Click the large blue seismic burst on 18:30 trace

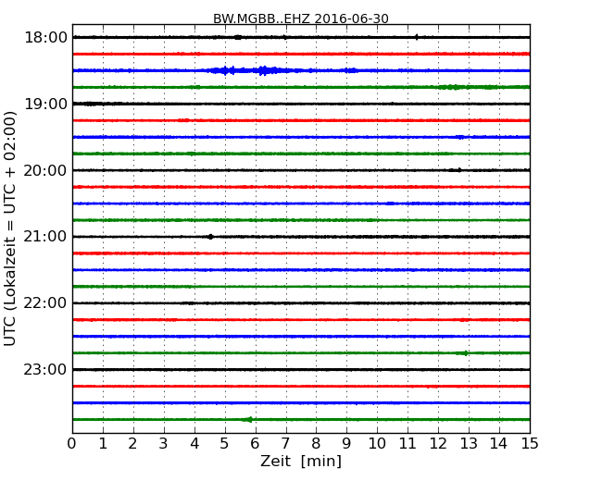pyautogui.click(x=249, y=70)
